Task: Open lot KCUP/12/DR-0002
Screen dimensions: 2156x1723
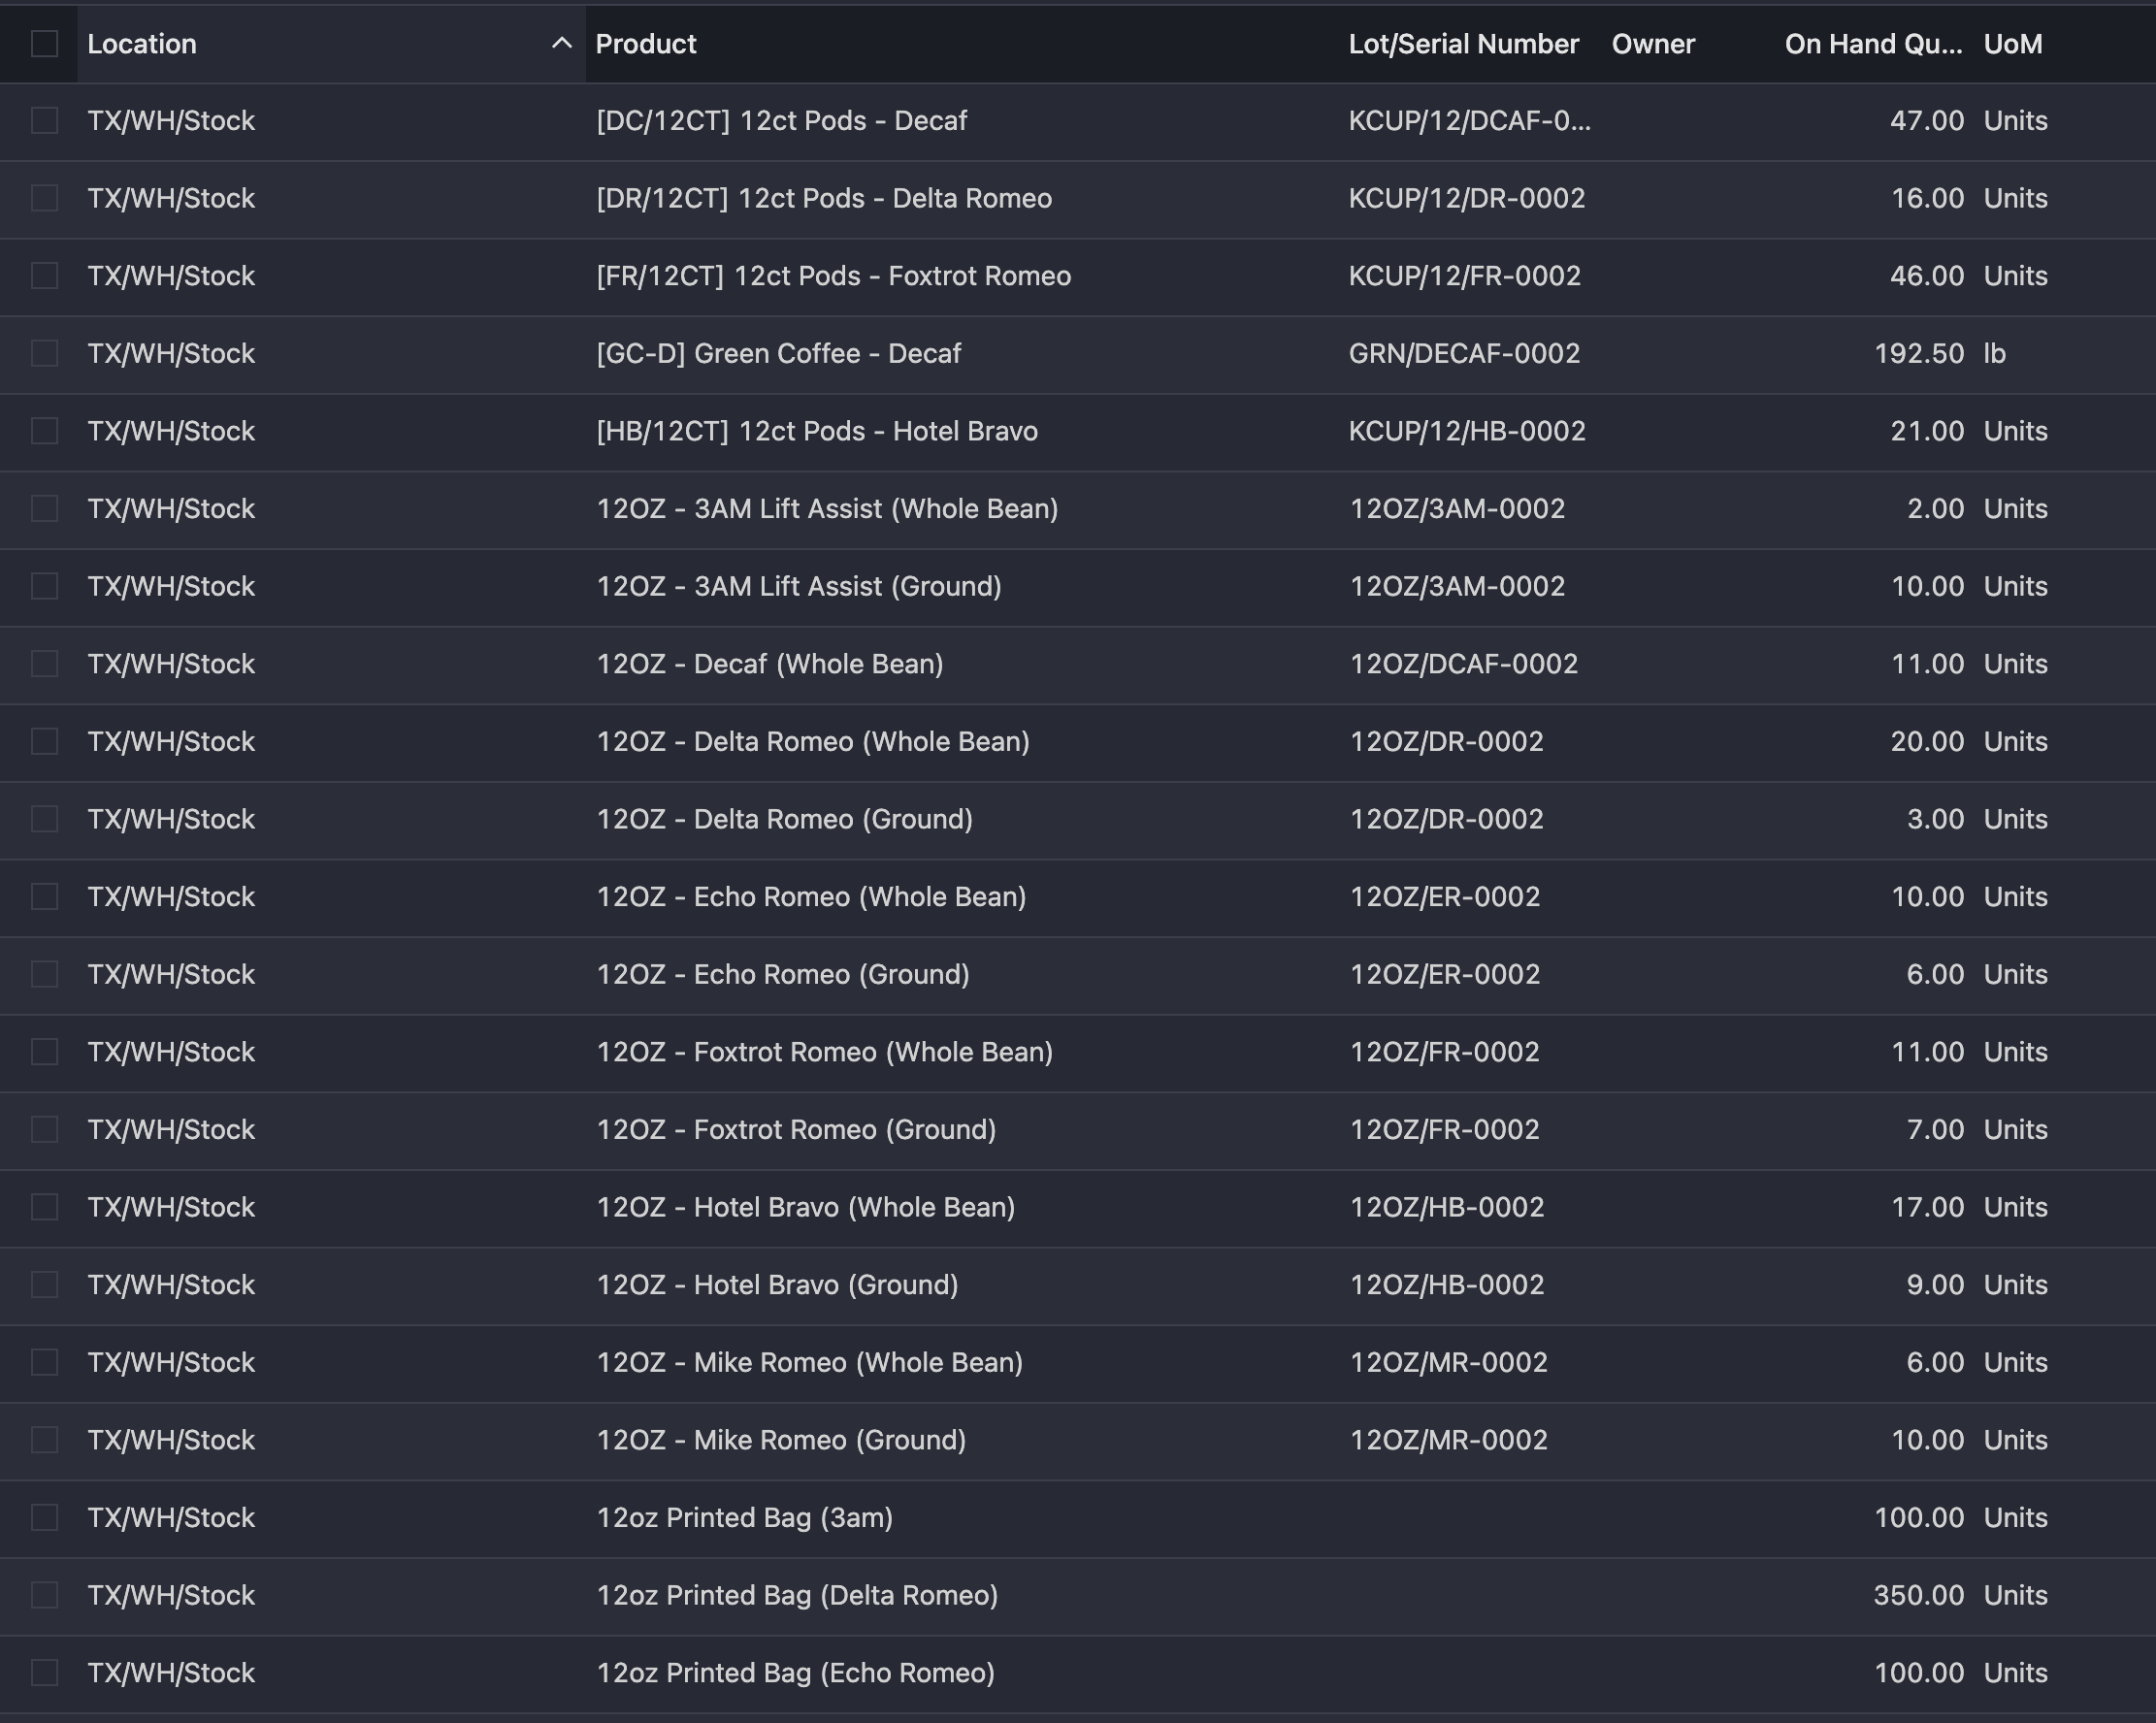Action: (x=1466, y=198)
